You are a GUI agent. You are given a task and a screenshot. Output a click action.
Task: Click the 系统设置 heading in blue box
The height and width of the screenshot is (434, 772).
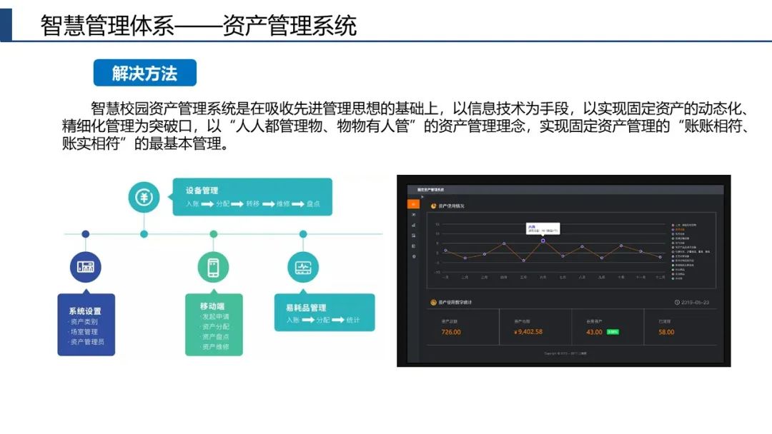(x=84, y=311)
